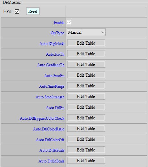148x167 pixels.
Task: Click the Enable parameter label
Action: click(x=59, y=23)
